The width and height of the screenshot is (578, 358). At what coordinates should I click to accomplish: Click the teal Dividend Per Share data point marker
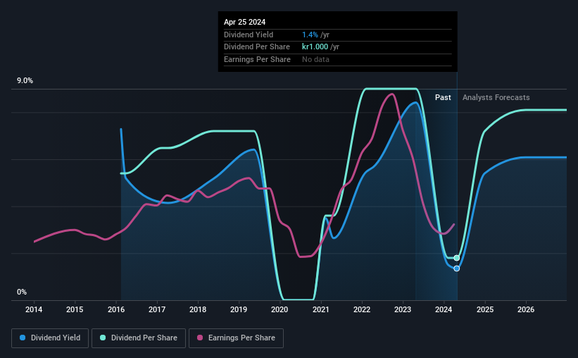[x=457, y=258]
